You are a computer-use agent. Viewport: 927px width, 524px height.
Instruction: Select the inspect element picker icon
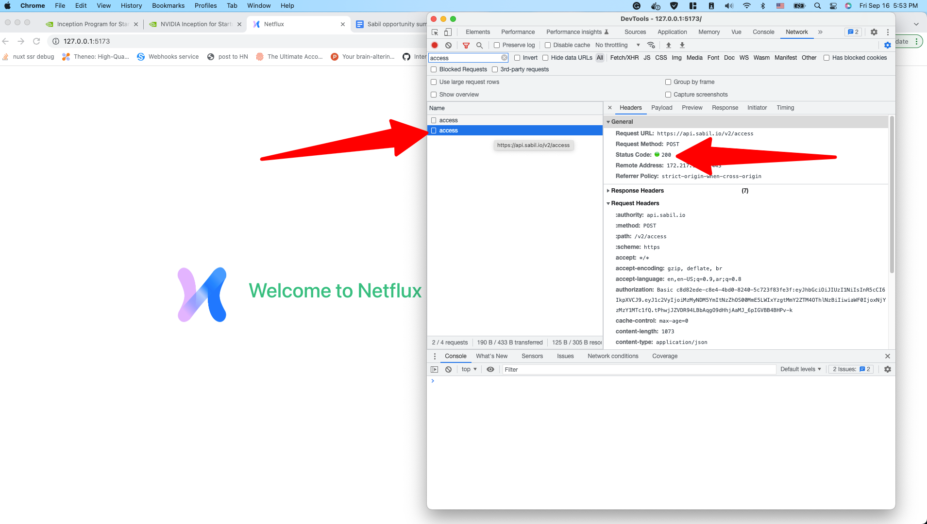[x=435, y=32]
